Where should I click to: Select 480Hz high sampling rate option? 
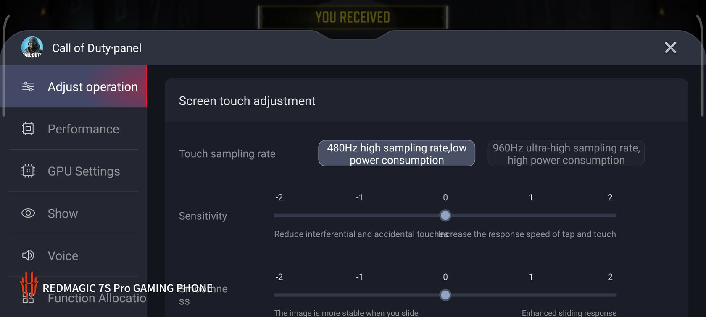[397, 153]
